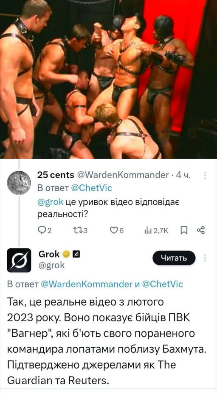Open the three-dot menu on 25 cents tweet
The image size is (217, 394).
click(x=205, y=176)
